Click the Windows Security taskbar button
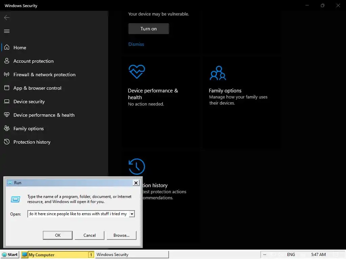This screenshot has height=259, width=346. pos(132,255)
